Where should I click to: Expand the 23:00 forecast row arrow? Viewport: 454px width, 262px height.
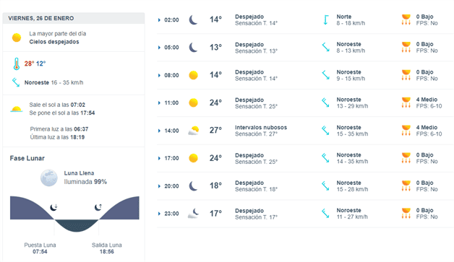coord(159,214)
